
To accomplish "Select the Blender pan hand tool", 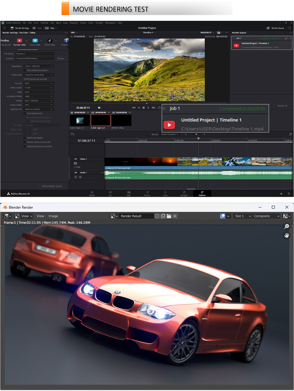I will click(x=286, y=235).
